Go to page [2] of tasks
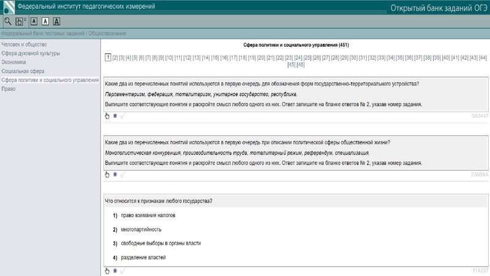The width and height of the screenshot is (490, 276). [115, 58]
